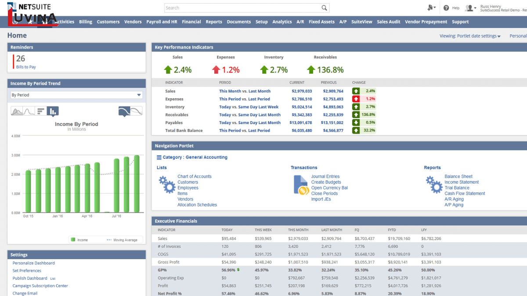
Task: Click into the Search field
Action: point(242,8)
